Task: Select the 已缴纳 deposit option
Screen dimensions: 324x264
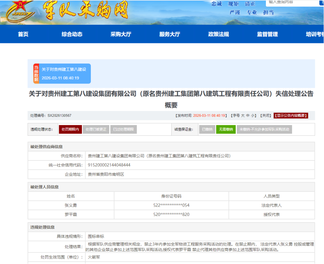Action: (x=207, y=130)
